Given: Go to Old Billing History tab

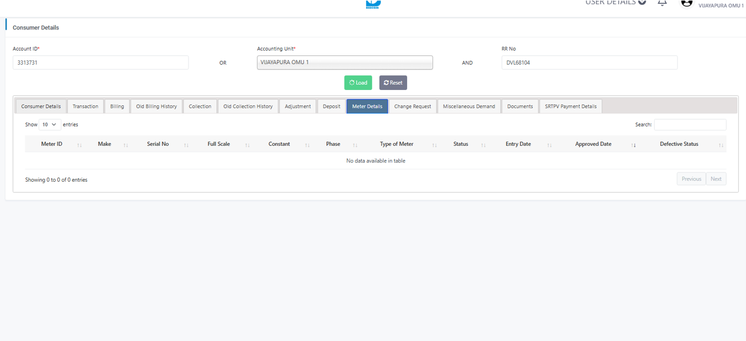Looking at the screenshot, I should [x=156, y=106].
